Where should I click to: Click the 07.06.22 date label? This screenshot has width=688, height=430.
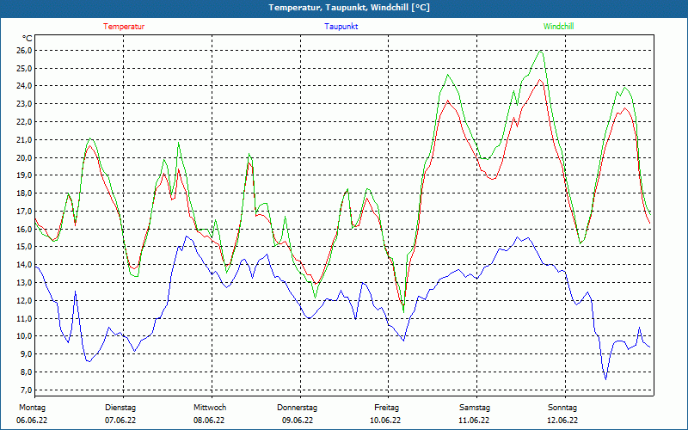[x=120, y=421]
